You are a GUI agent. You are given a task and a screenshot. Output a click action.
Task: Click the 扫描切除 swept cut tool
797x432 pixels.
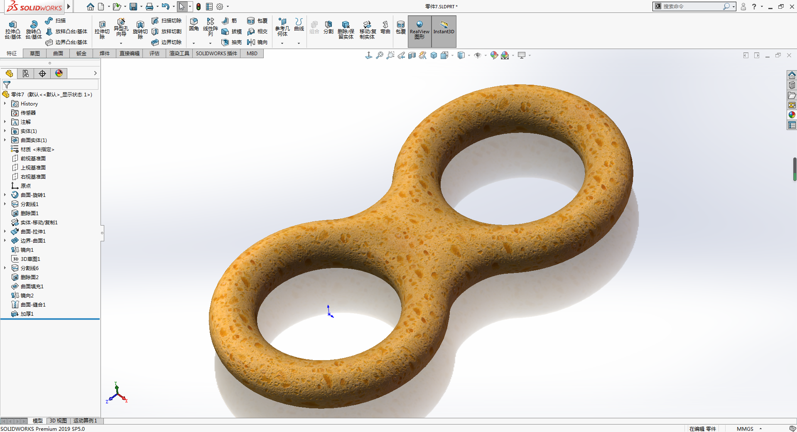167,21
